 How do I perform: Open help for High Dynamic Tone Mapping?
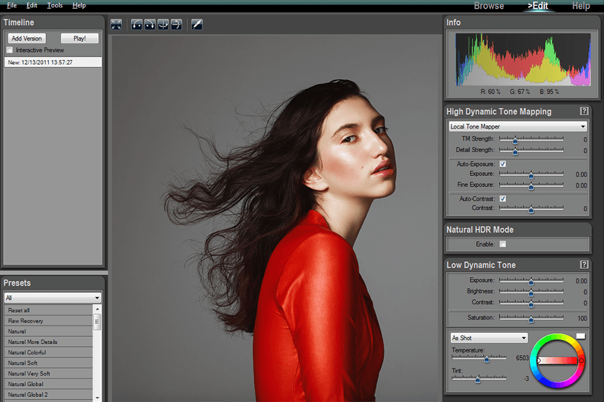[x=584, y=111]
